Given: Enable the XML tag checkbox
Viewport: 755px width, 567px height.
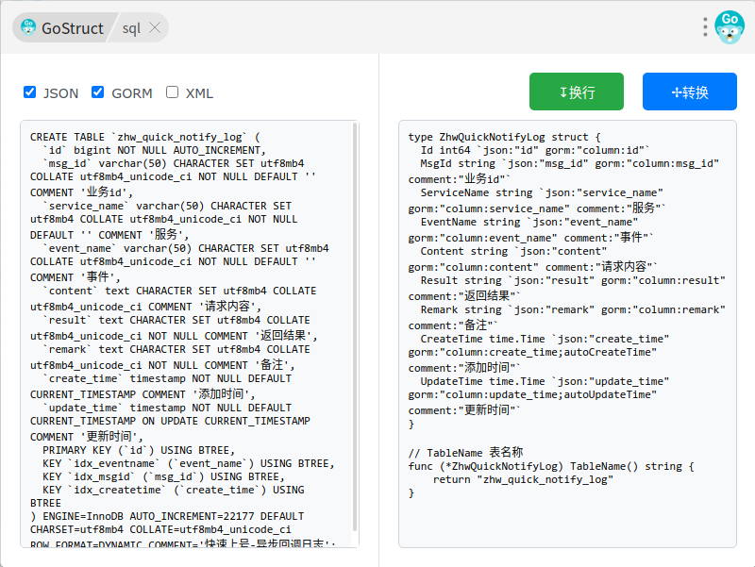Looking at the screenshot, I should click(x=172, y=92).
